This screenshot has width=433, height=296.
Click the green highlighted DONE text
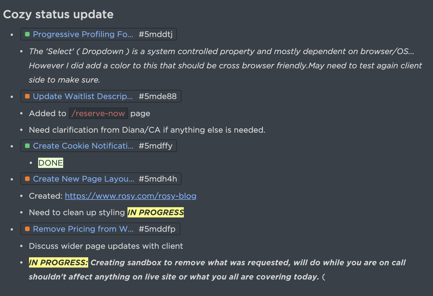pos(51,163)
